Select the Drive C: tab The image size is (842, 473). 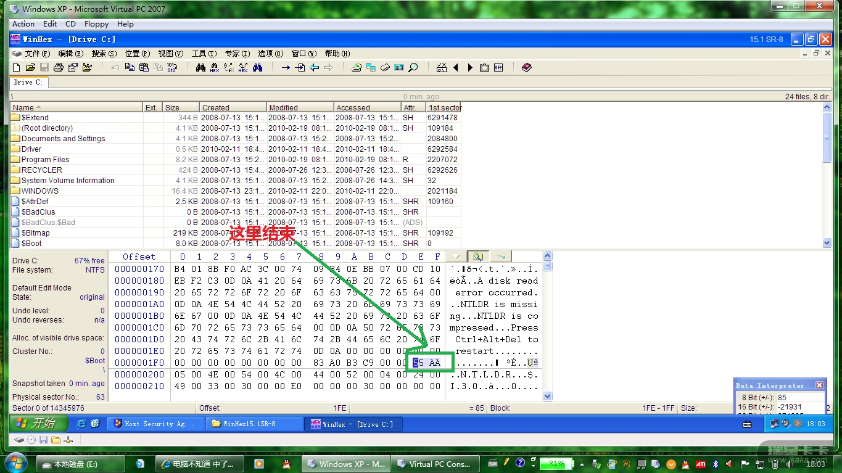[28, 82]
